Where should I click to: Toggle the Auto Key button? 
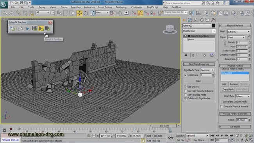180,136
